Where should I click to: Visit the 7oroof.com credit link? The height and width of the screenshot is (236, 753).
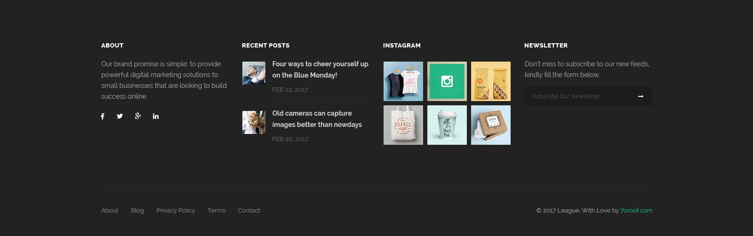click(636, 211)
